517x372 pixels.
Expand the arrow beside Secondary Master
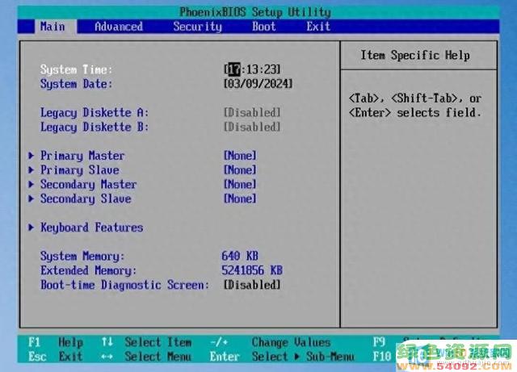pos(31,184)
